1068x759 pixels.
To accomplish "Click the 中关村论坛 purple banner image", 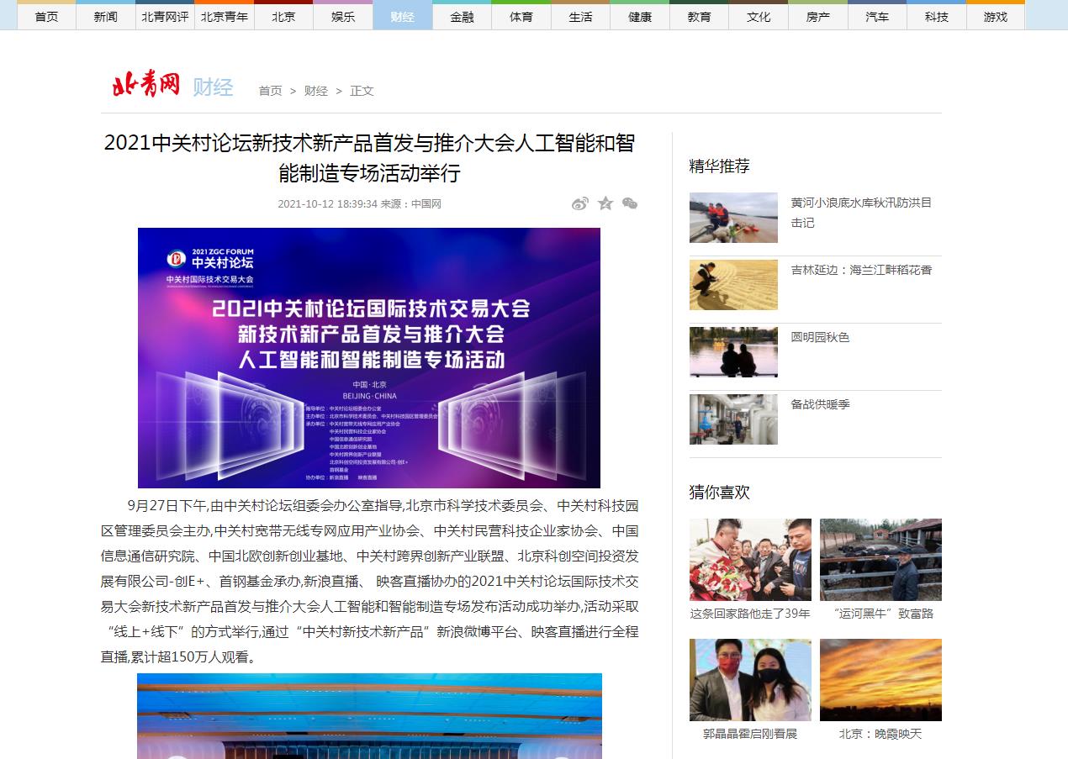I will [369, 358].
